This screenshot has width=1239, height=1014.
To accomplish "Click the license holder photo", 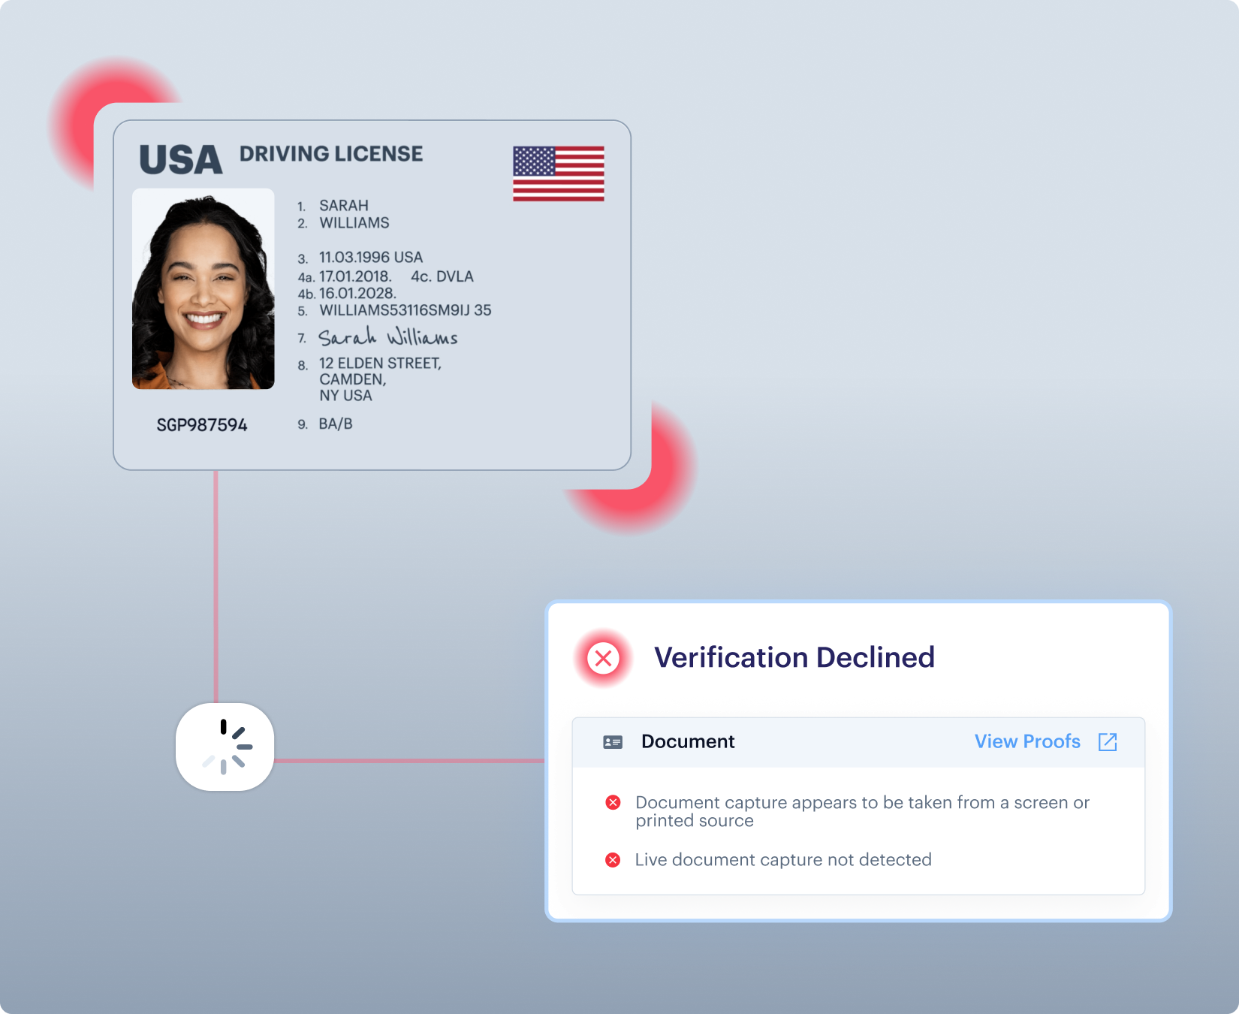I will 203,288.
